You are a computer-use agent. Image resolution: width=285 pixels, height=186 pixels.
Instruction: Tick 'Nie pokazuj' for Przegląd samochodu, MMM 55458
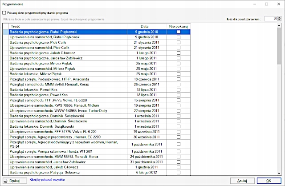tap(179, 85)
